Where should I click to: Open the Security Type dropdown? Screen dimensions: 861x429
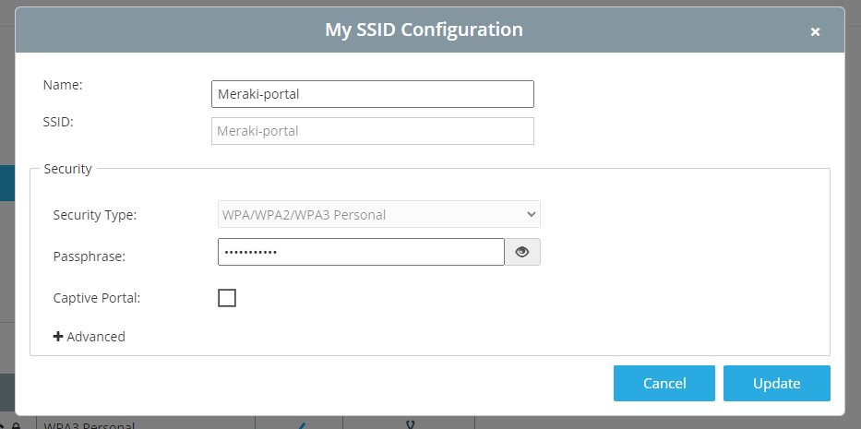(x=379, y=214)
